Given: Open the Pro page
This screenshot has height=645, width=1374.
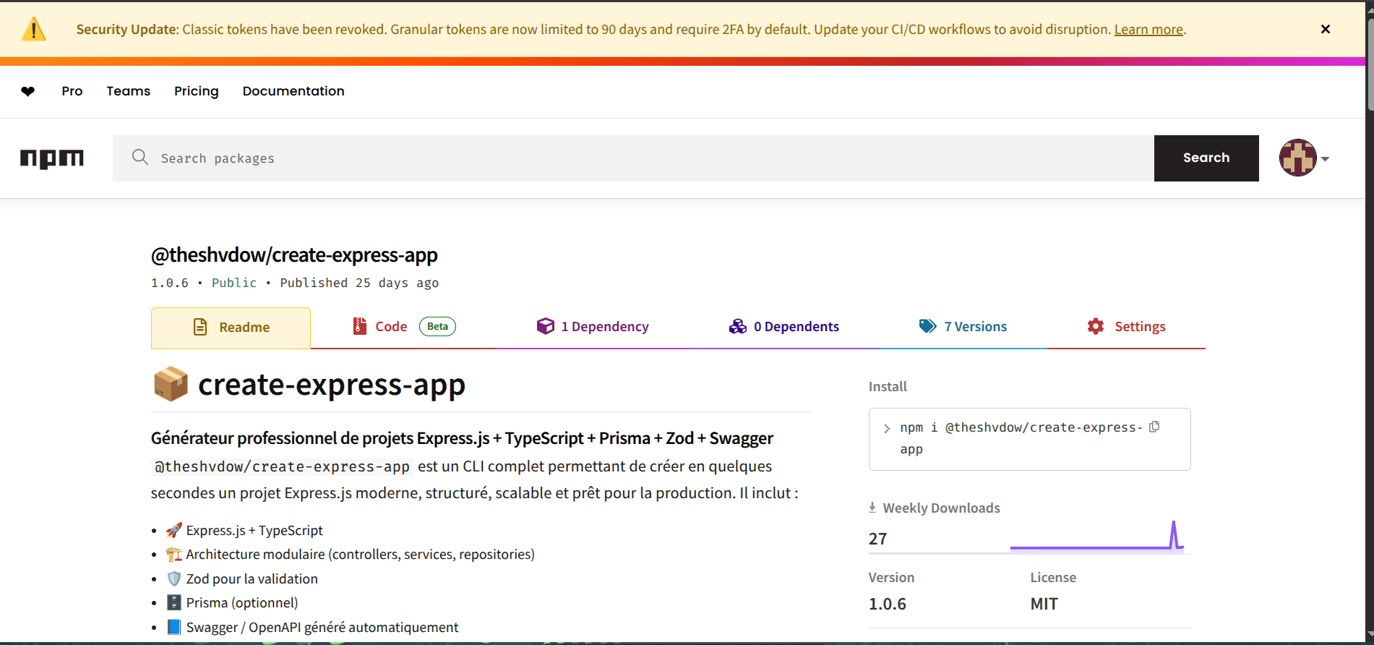Looking at the screenshot, I should pos(72,91).
